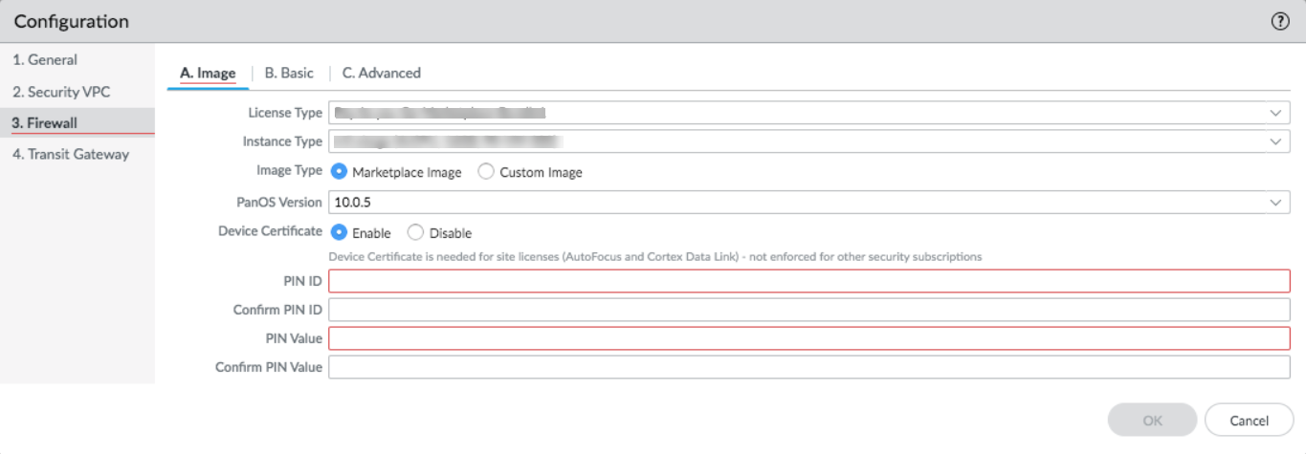
Task: Click the OK button
Action: [1152, 420]
